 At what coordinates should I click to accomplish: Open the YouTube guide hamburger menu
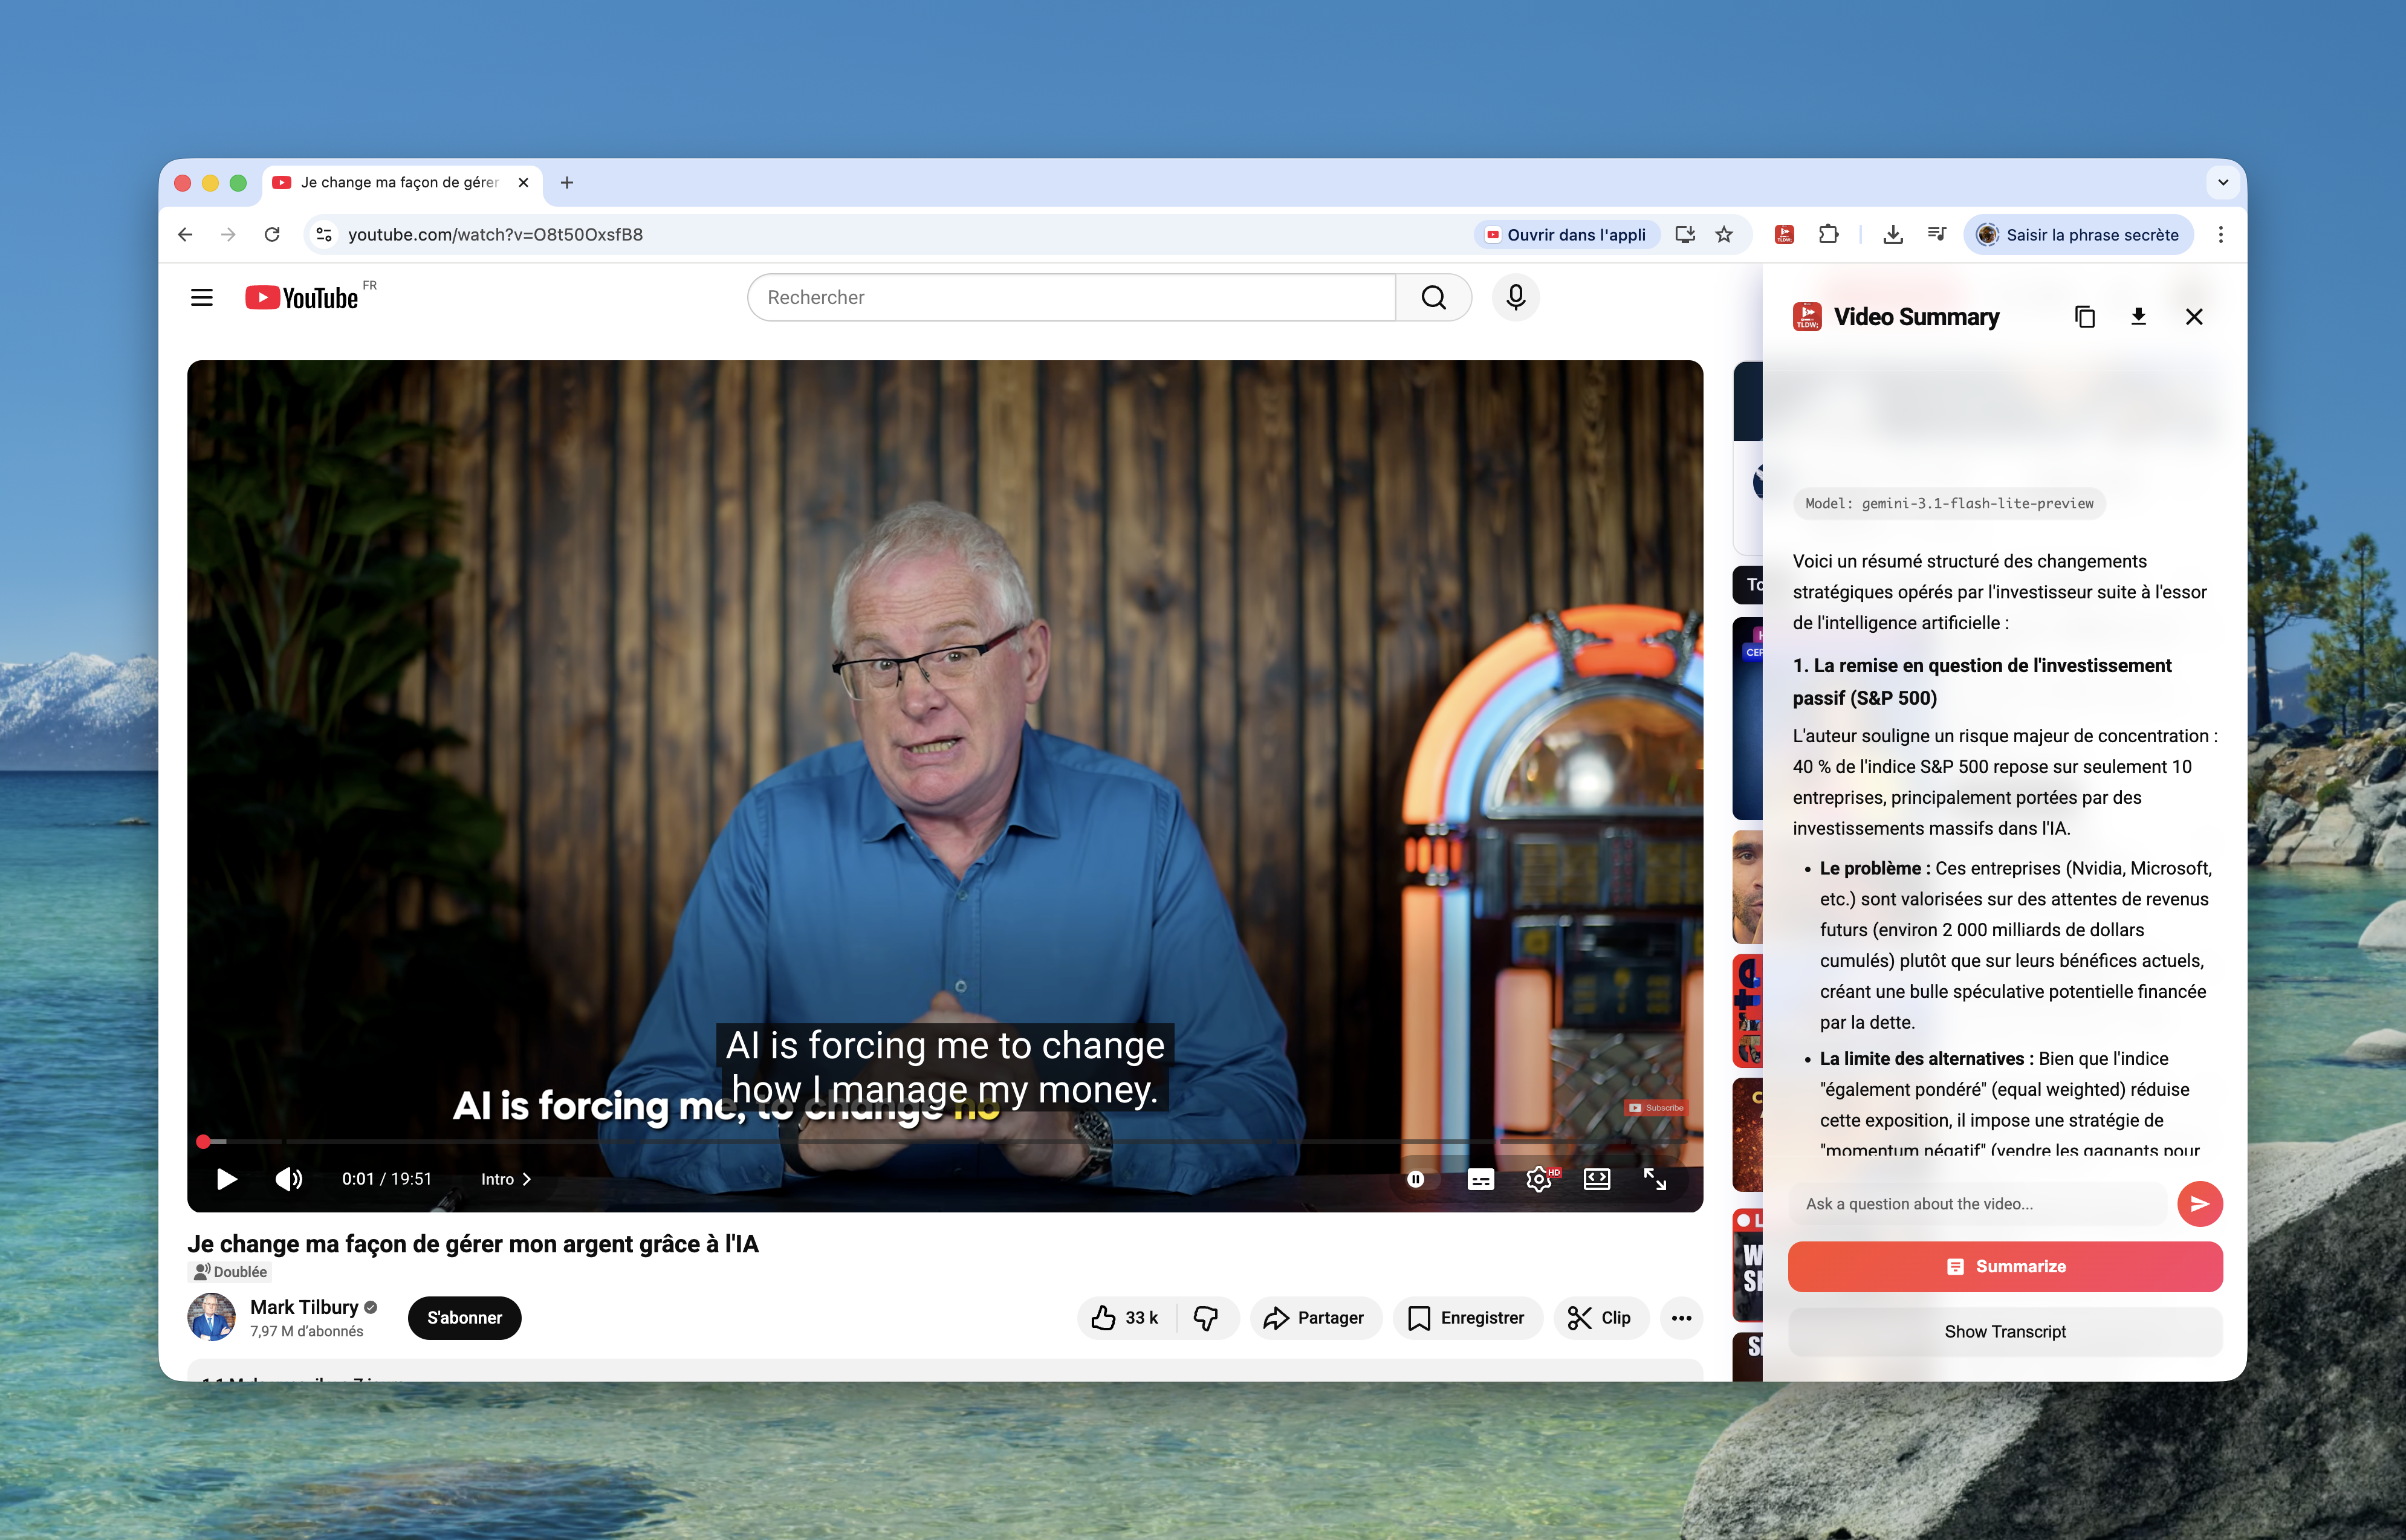click(x=201, y=297)
